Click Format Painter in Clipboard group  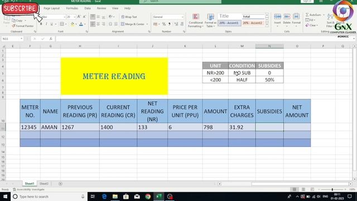pyautogui.click(x=23, y=26)
